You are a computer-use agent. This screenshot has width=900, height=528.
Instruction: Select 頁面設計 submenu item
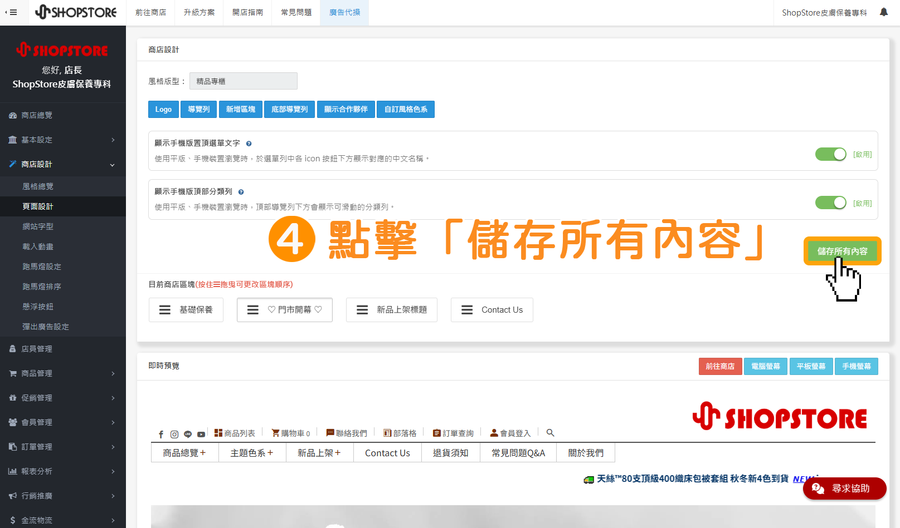(x=63, y=206)
